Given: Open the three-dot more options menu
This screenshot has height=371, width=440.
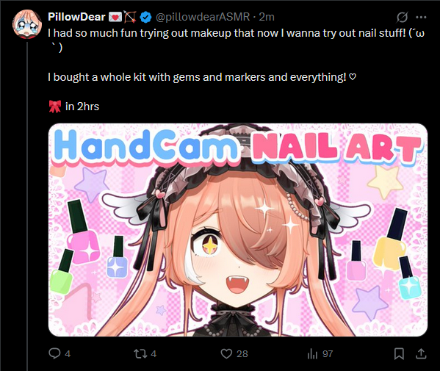Looking at the screenshot, I should pyautogui.click(x=421, y=17).
